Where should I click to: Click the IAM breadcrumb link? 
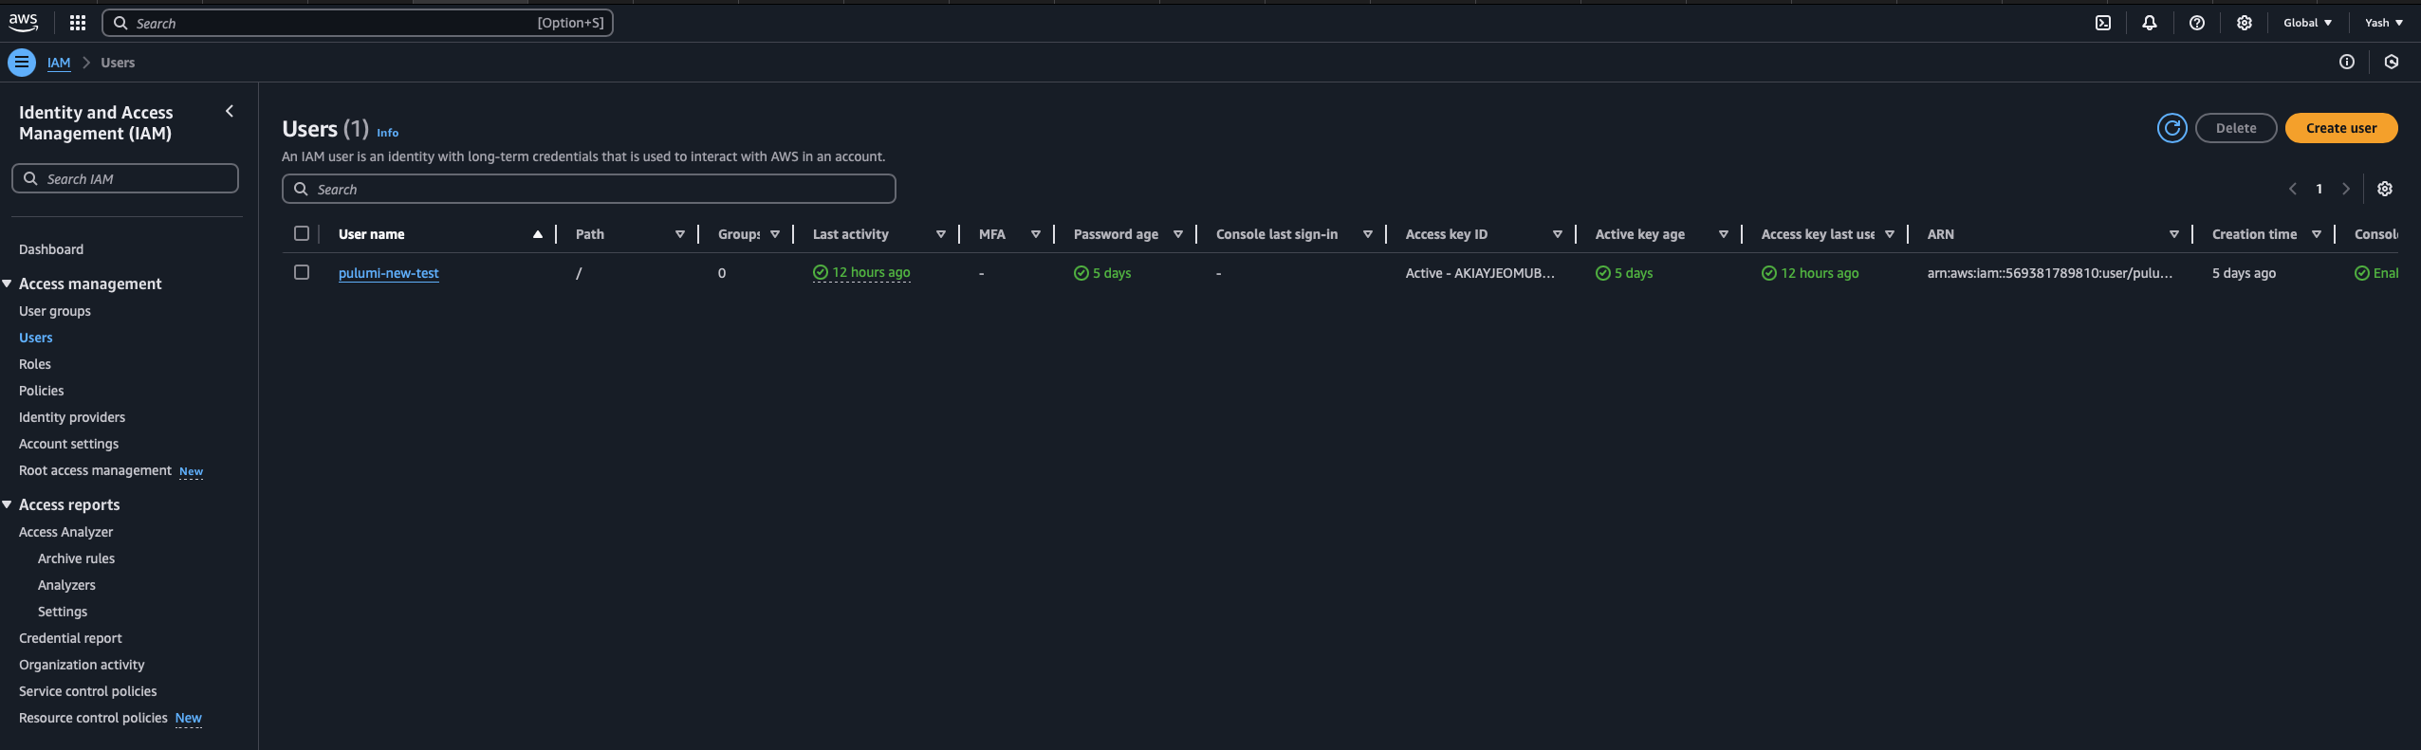tap(59, 63)
